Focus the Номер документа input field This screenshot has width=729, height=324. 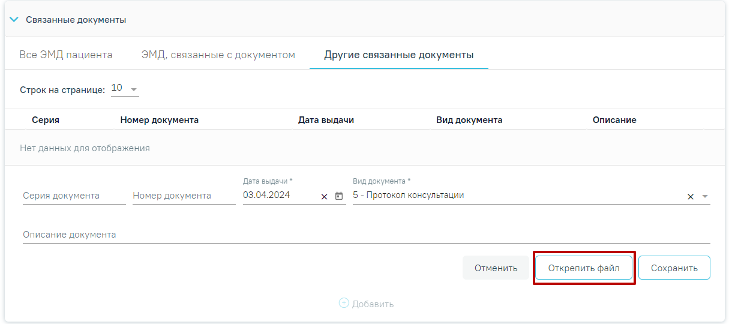click(x=184, y=196)
